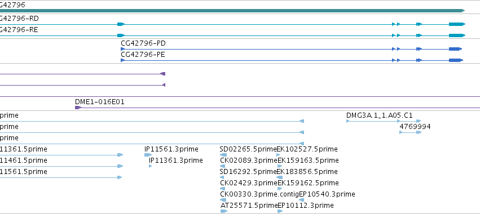
Task: Click the DME1-016E01 purple start block
Action: 78,108
